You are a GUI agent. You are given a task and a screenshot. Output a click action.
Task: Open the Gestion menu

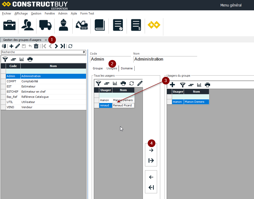click(x=36, y=13)
